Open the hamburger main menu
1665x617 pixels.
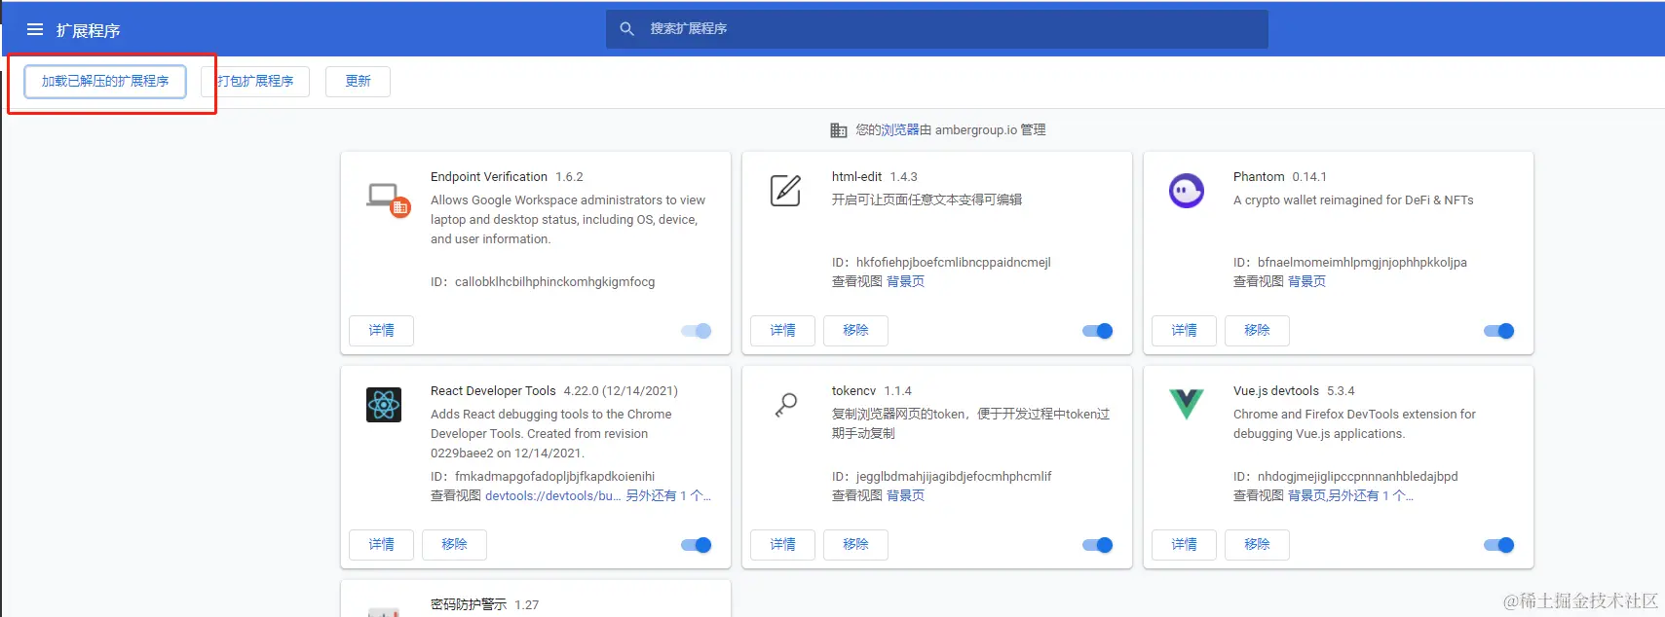point(35,29)
